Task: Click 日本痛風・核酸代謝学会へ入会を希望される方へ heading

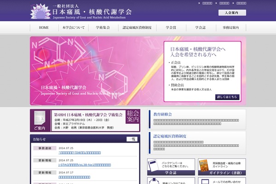Action: [198, 52]
